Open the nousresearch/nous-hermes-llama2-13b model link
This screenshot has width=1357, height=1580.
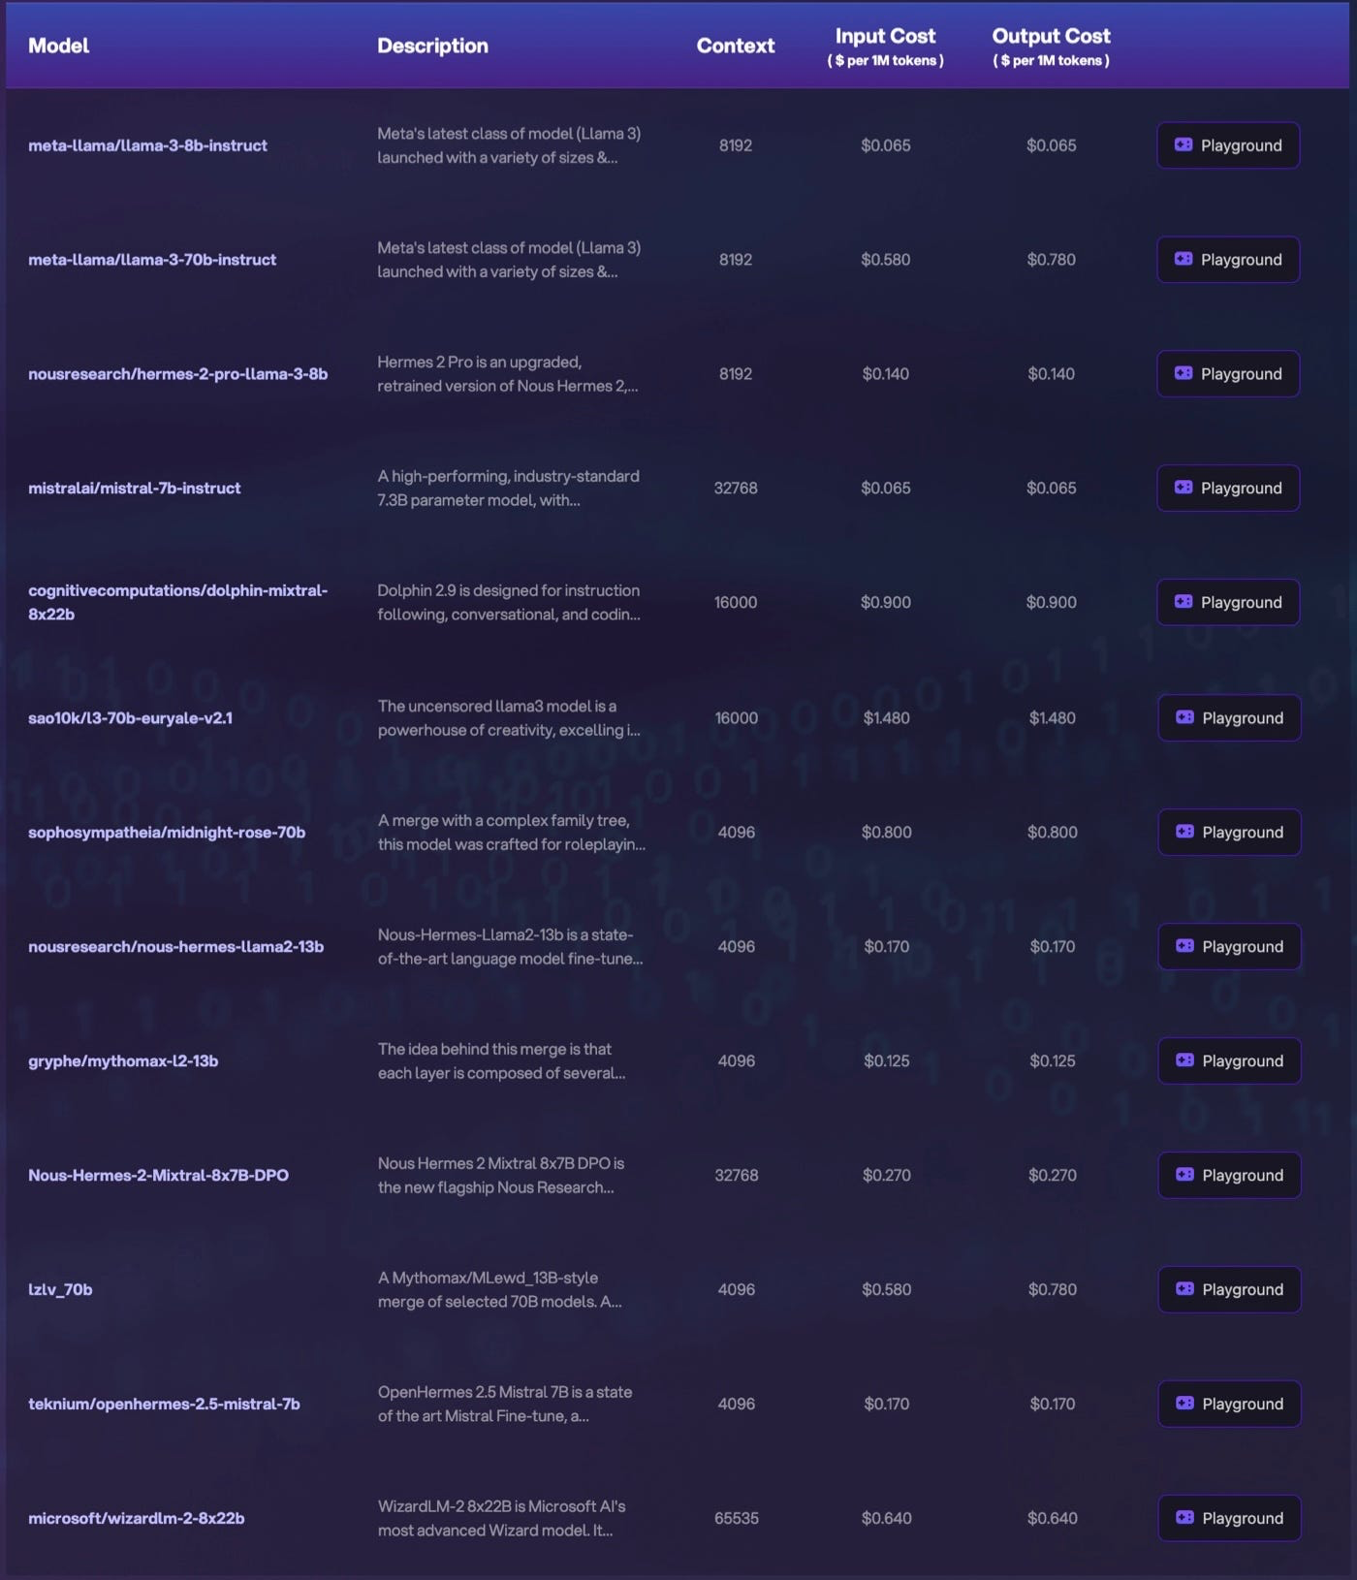coord(175,946)
